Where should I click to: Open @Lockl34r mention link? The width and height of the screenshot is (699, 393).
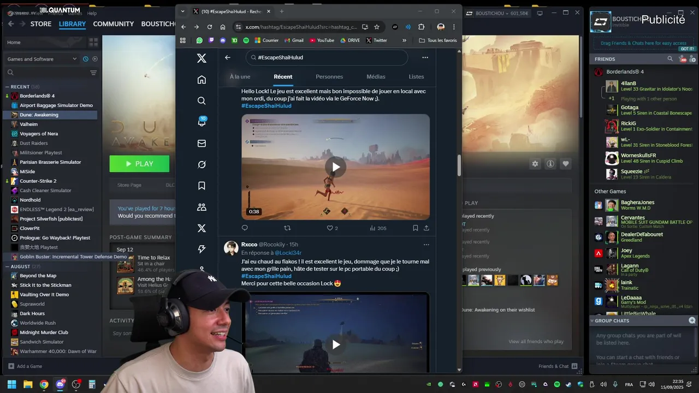(x=288, y=253)
